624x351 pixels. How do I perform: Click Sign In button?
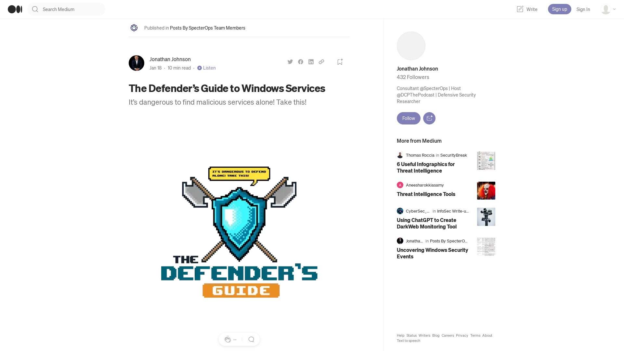[583, 9]
